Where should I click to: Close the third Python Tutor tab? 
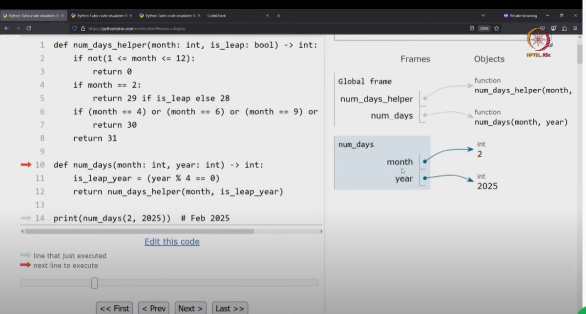click(199, 16)
